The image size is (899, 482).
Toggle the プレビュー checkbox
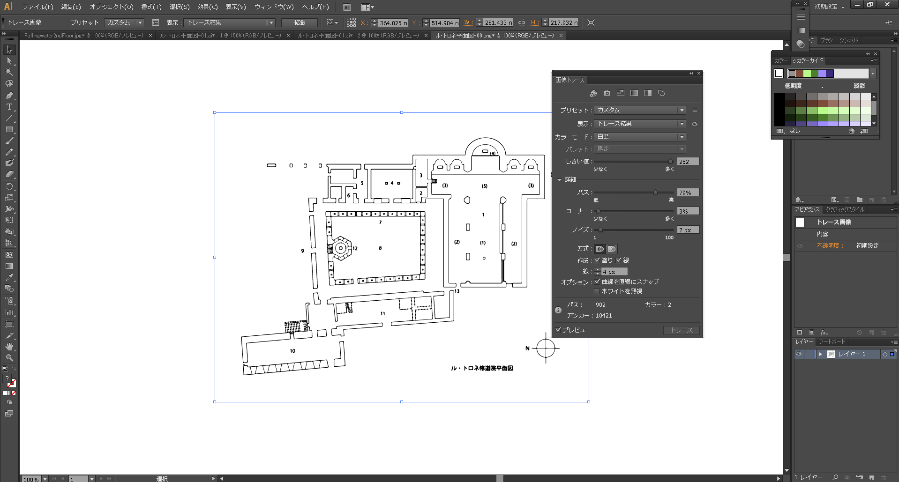(558, 330)
